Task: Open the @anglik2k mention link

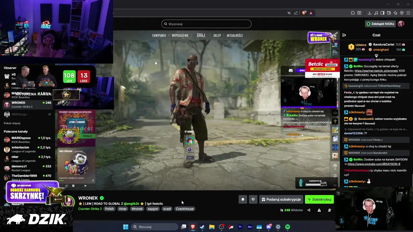Action: click(x=131, y=204)
